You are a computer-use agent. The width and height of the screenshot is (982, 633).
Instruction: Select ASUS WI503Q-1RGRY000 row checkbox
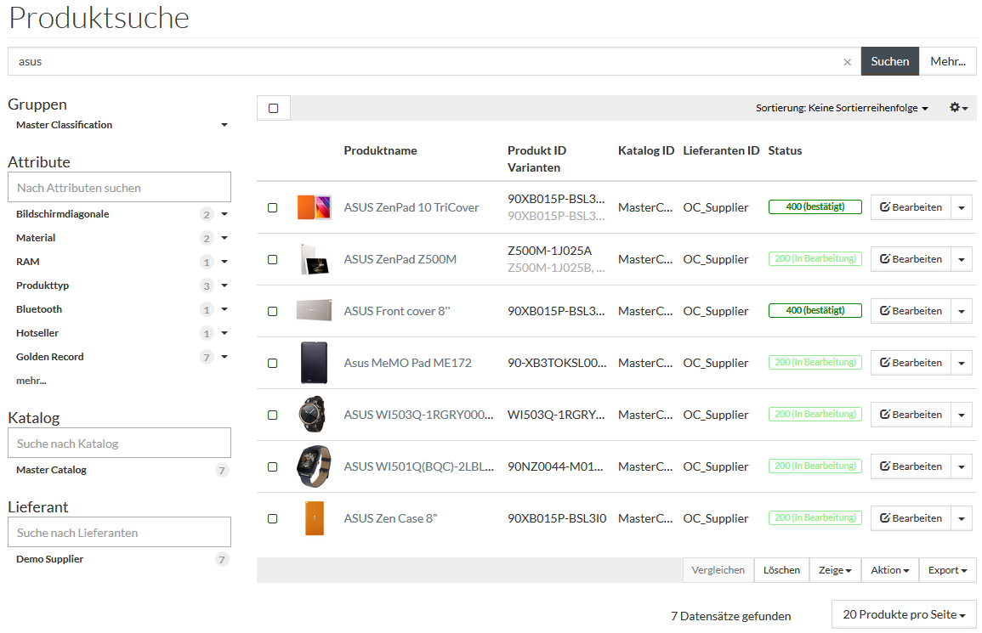pos(272,415)
